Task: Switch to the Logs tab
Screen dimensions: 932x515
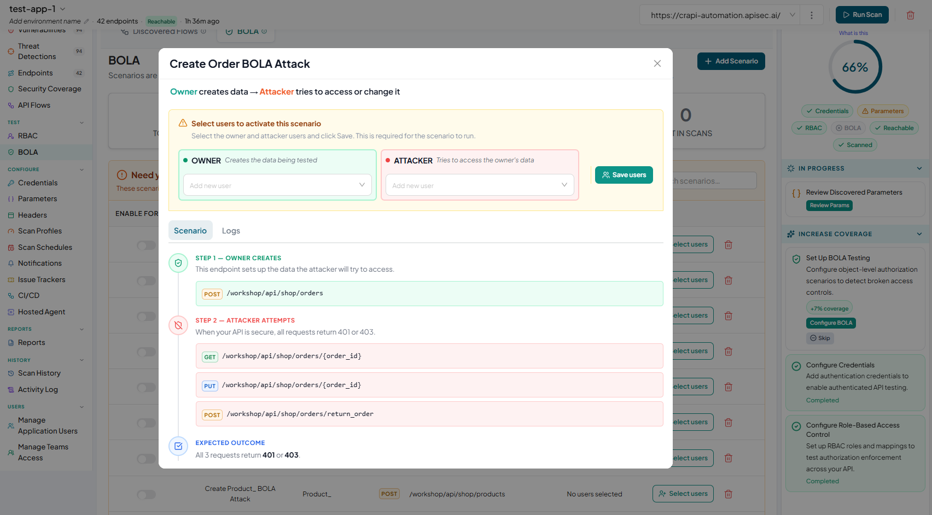Action: click(231, 231)
